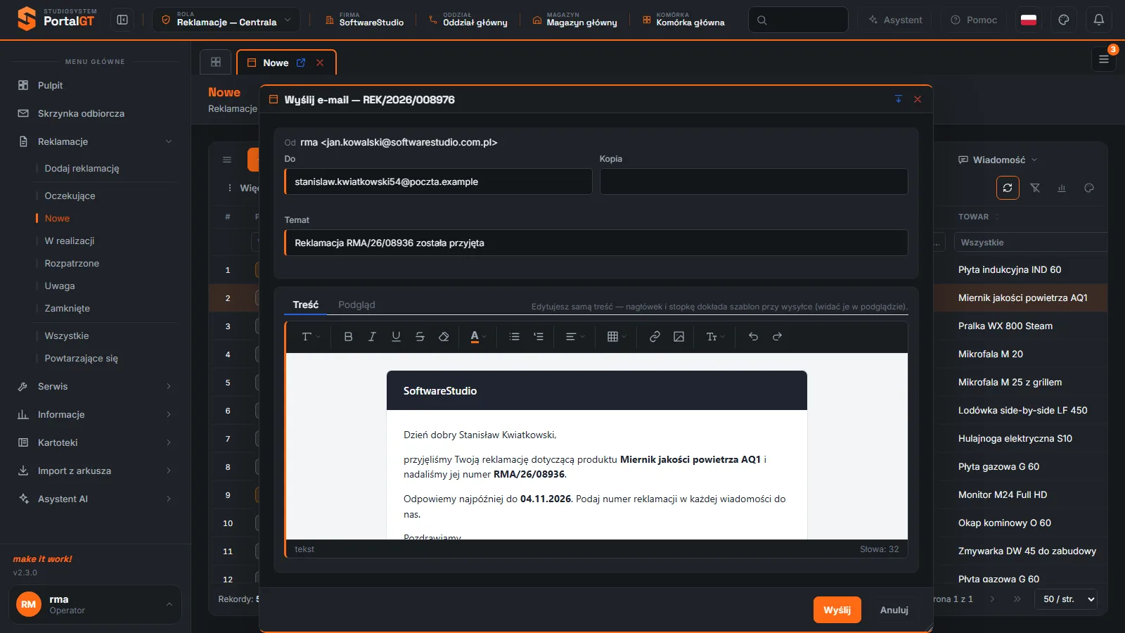Open Pomoc help button
1125x633 pixels.
pos(974,20)
